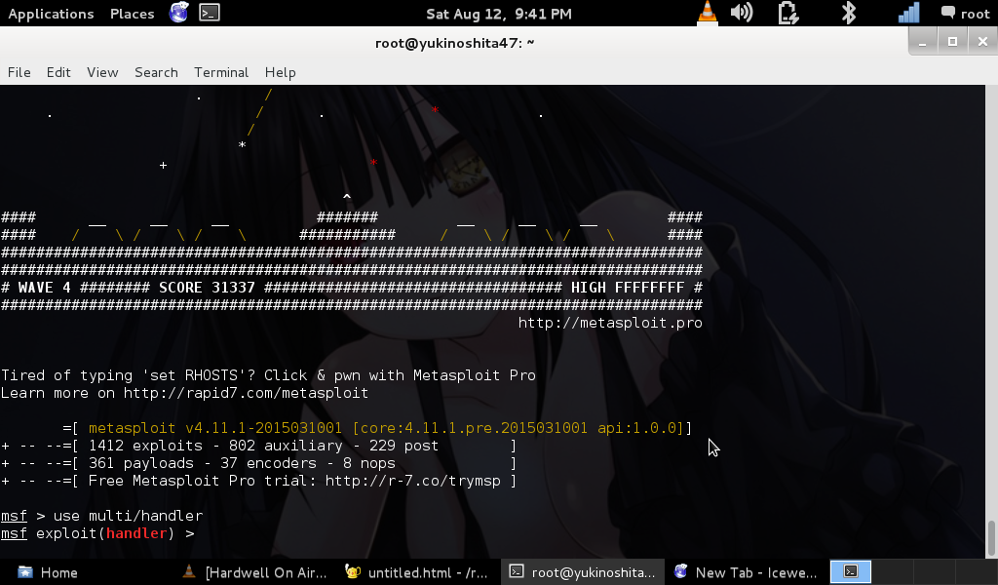This screenshot has height=585, width=998.
Task: Maximize the terminal window
Action: point(953,42)
